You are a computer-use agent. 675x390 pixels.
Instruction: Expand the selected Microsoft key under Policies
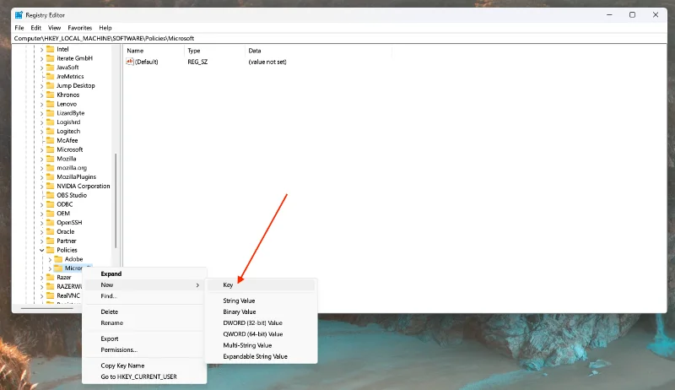click(x=50, y=268)
